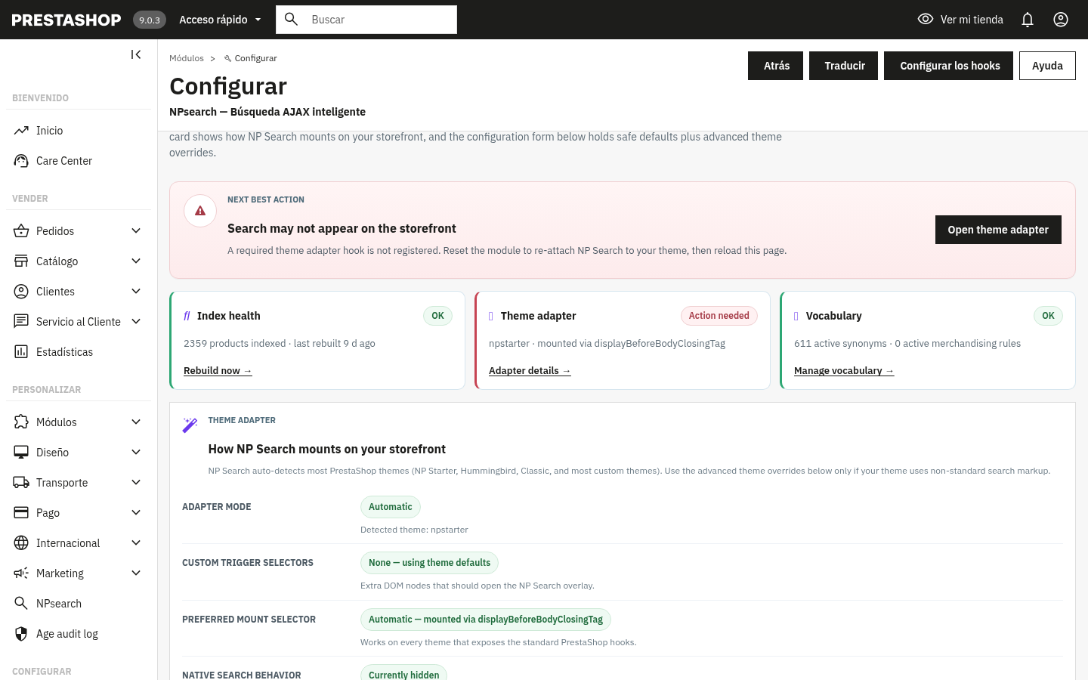The height and width of the screenshot is (680, 1088).
Task: Click the NPsearch magnifier icon in sidebar
Action: (21, 604)
